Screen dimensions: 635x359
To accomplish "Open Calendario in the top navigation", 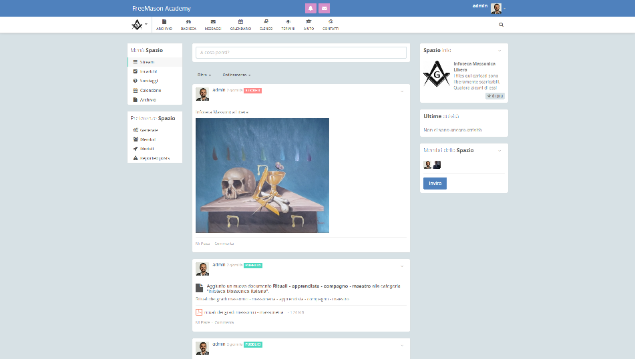I will [x=240, y=25].
